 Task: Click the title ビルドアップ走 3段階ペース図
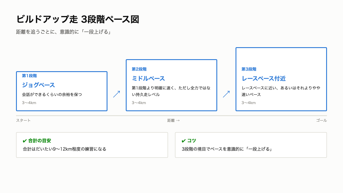point(78,19)
